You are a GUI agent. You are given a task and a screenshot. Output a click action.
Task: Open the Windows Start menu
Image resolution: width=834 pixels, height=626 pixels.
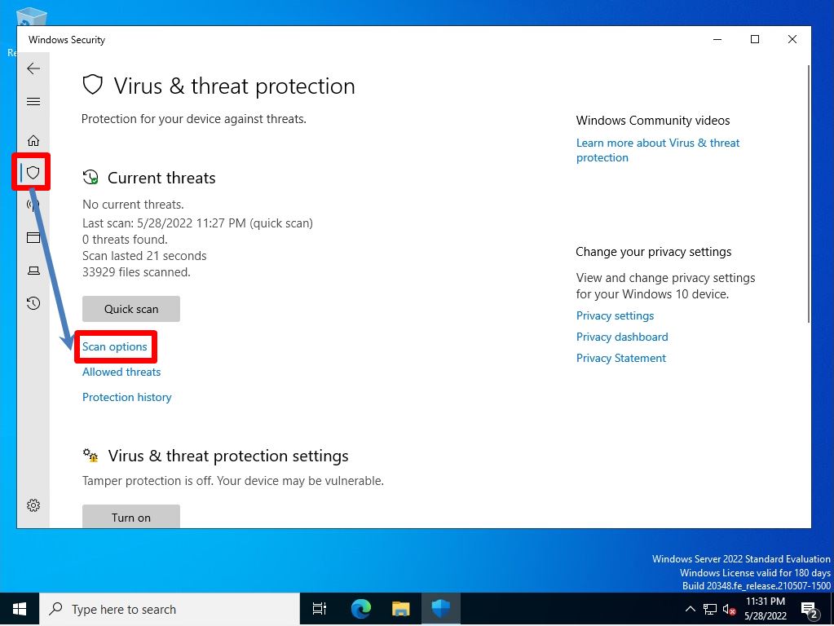pyautogui.click(x=19, y=609)
